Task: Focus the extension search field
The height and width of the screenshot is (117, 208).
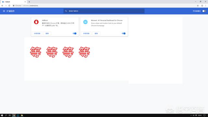Action: pyautogui.click(x=104, y=11)
